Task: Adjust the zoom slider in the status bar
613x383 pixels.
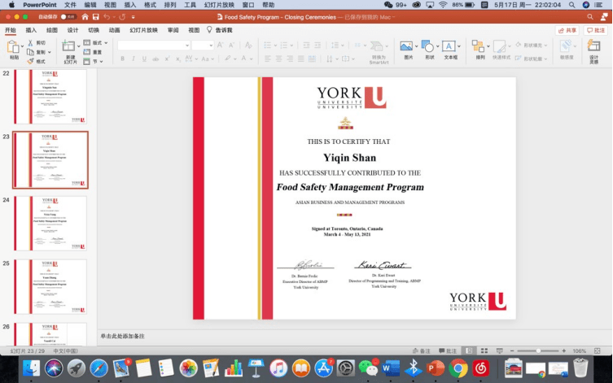Action: tap(537, 351)
